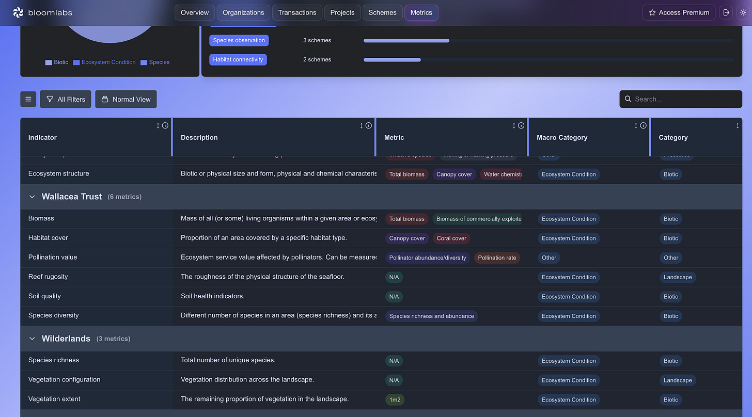Sort by the Indicator column
The image size is (752, 417).
coord(158,125)
